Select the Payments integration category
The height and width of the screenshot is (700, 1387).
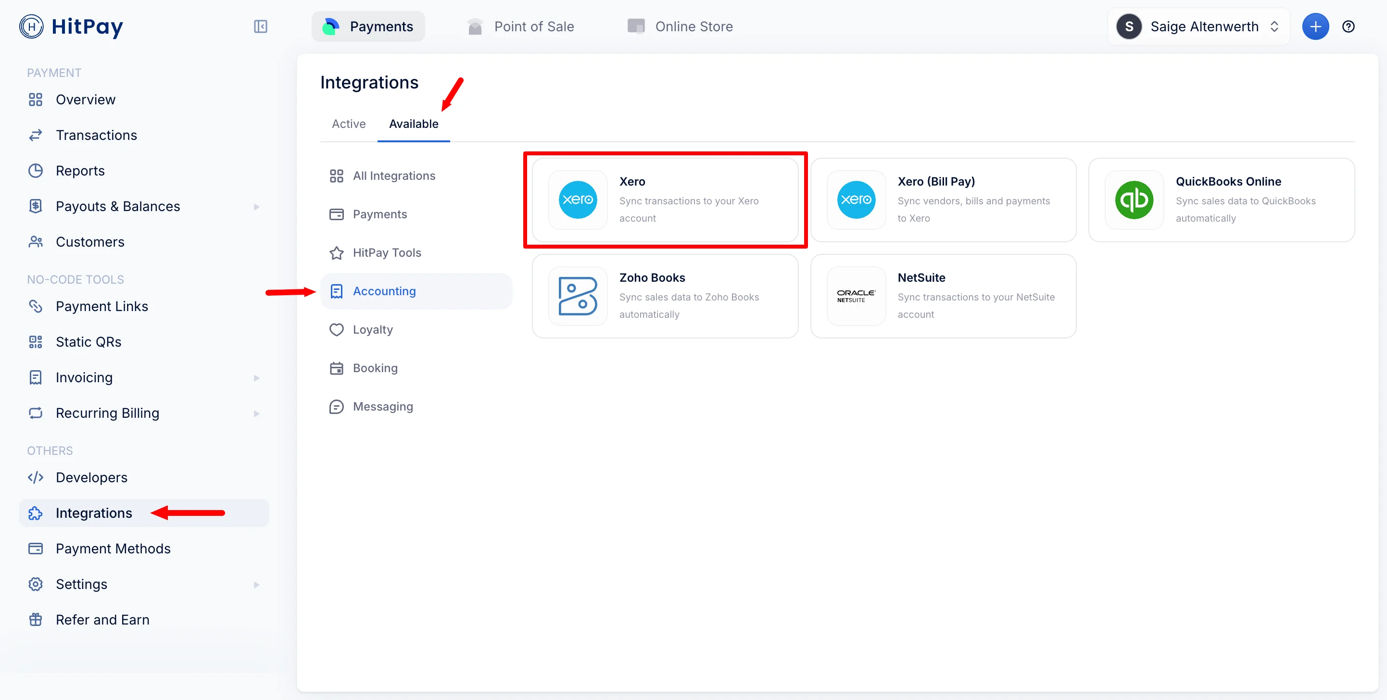416,214
